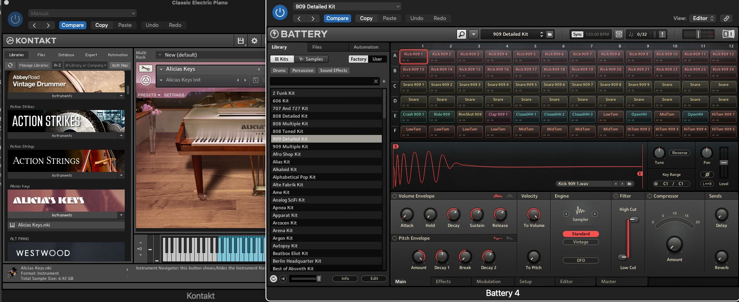This screenshot has width=739, height=302.
Task: Click the previous preset arrow in the Battery plugin header
Action: tap(299, 18)
